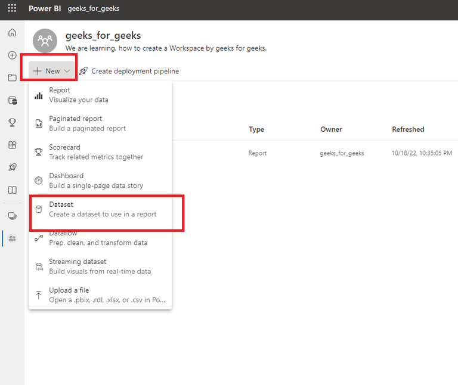Sort by the Type column header
The image size is (458, 385).
(256, 129)
